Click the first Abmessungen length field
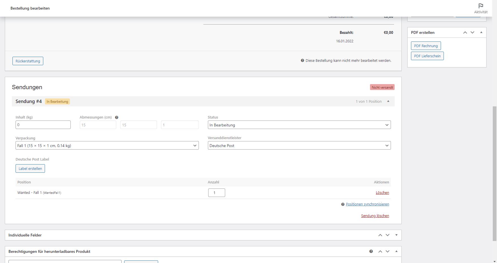This screenshot has height=263, width=497. (98, 125)
